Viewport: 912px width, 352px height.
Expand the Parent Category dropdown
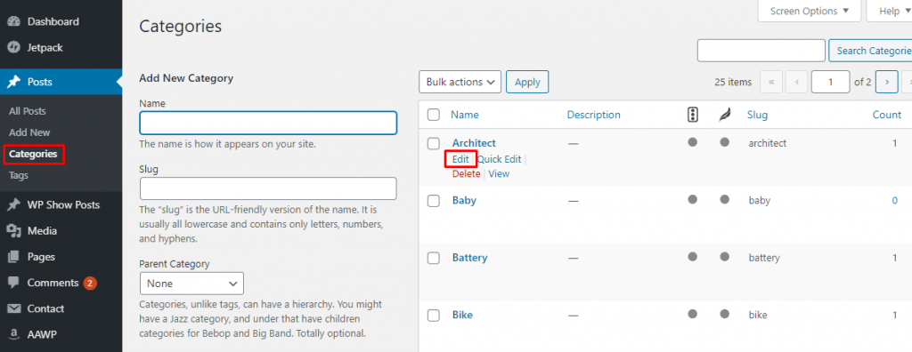pyautogui.click(x=191, y=284)
